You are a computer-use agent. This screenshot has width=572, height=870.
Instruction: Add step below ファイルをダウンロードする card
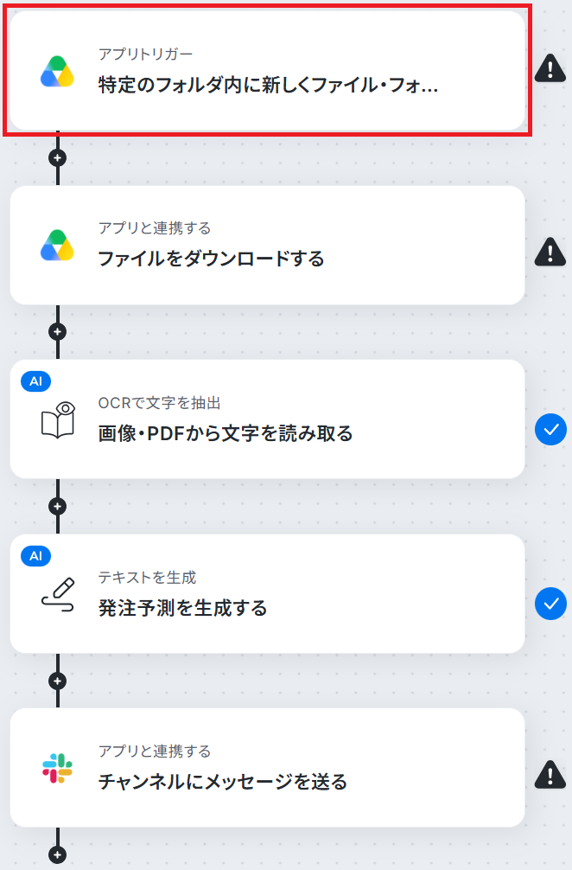pyautogui.click(x=58, y=332)
